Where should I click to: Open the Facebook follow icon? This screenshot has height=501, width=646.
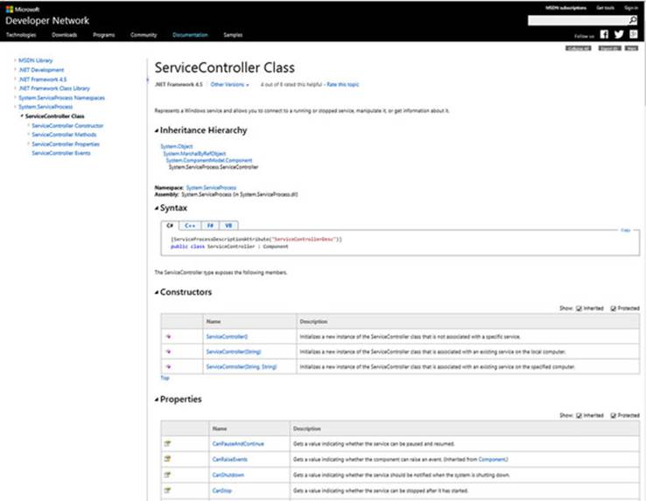(604, 34)
